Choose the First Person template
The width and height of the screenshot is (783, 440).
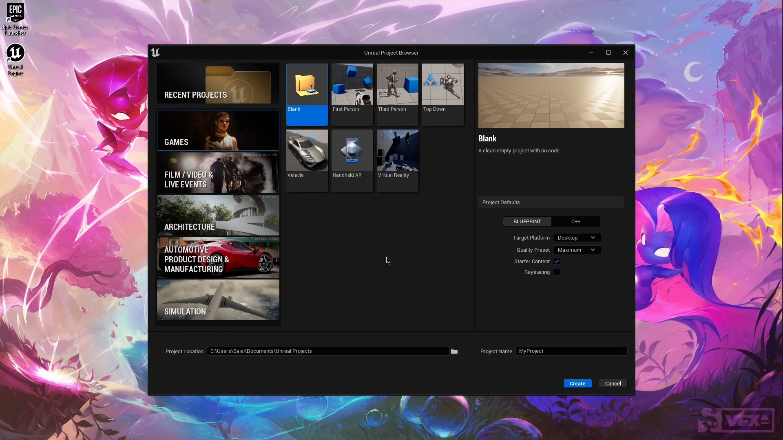point(352,85)
